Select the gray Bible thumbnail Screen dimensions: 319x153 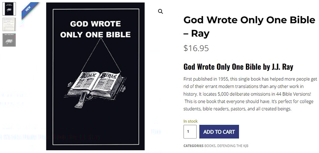pos(9,40)
